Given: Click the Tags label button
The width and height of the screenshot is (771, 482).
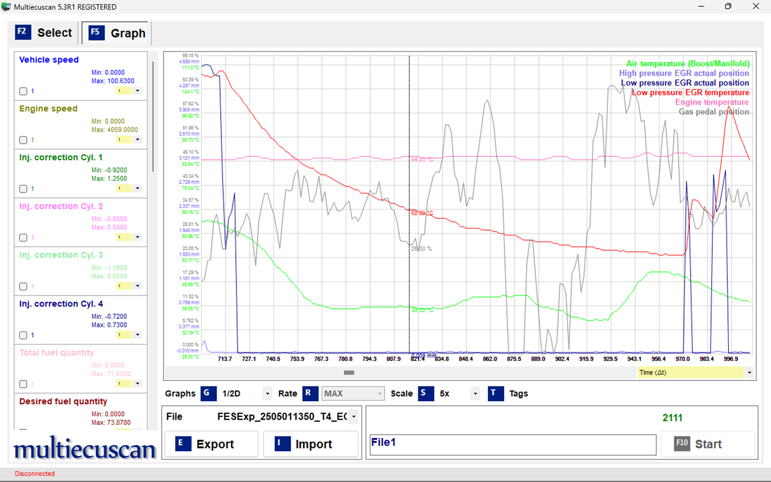Looking at the screenshot, I should (x=518, y=393).
